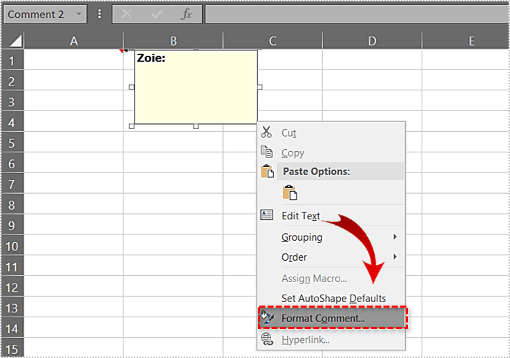Image resolution: width=510 pixels, height=358 pixels.
Task: Click the formula bar three-dot handle
Action: point(100,14)
